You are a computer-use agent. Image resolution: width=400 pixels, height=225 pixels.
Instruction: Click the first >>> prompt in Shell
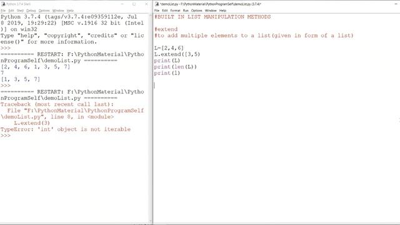pos(6,48)
